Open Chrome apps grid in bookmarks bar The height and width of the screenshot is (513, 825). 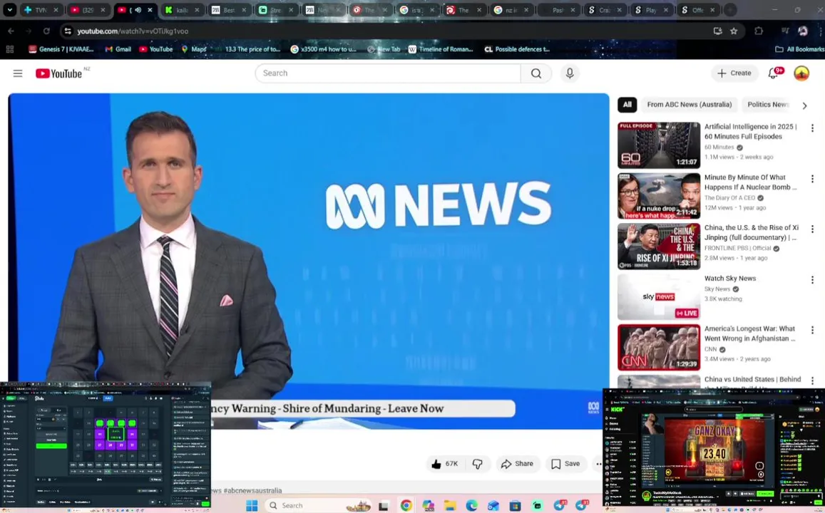click(9, 49)
